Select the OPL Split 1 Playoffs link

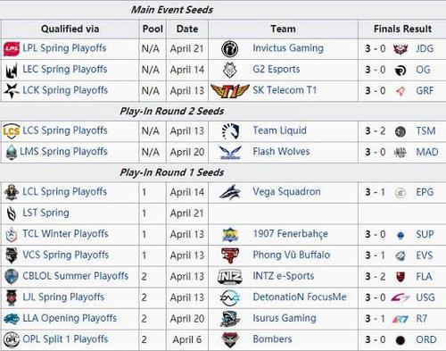[x=65, y=339]
